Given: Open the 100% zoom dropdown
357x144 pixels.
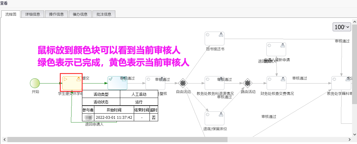Looking at the screenshot, I should (x=342, y=27).
